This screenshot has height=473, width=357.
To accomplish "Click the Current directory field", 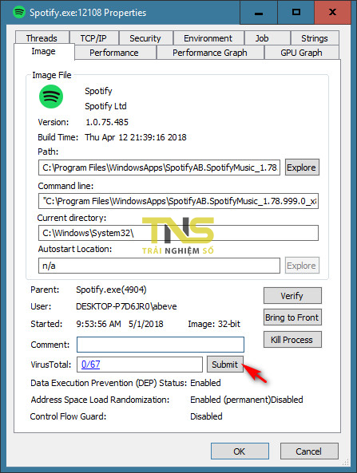I will [178, 233].
